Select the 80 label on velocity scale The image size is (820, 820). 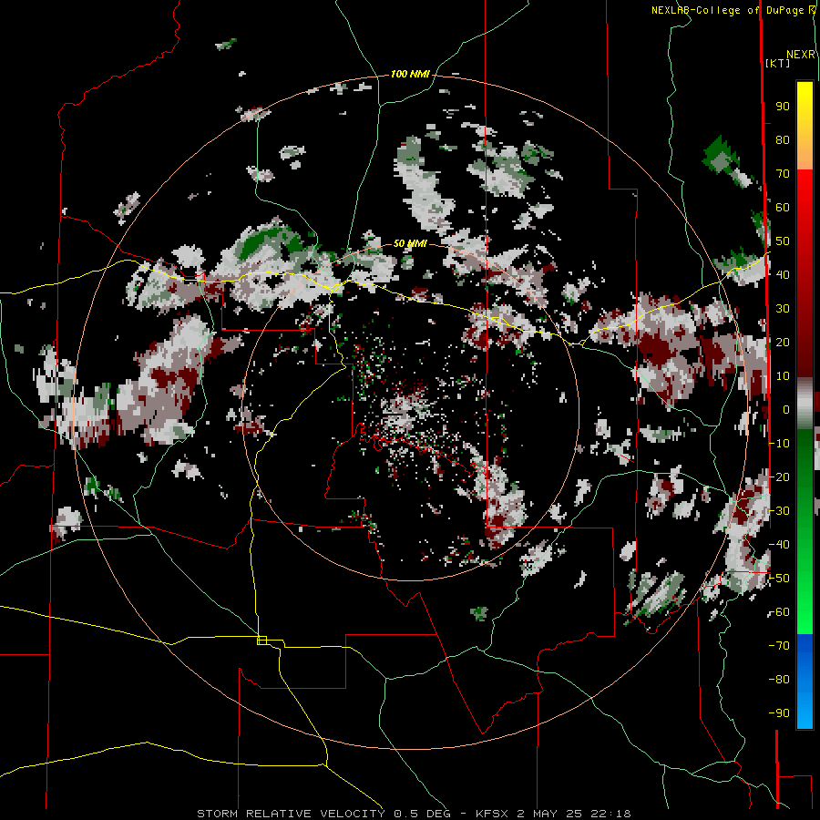coord(783,140)
